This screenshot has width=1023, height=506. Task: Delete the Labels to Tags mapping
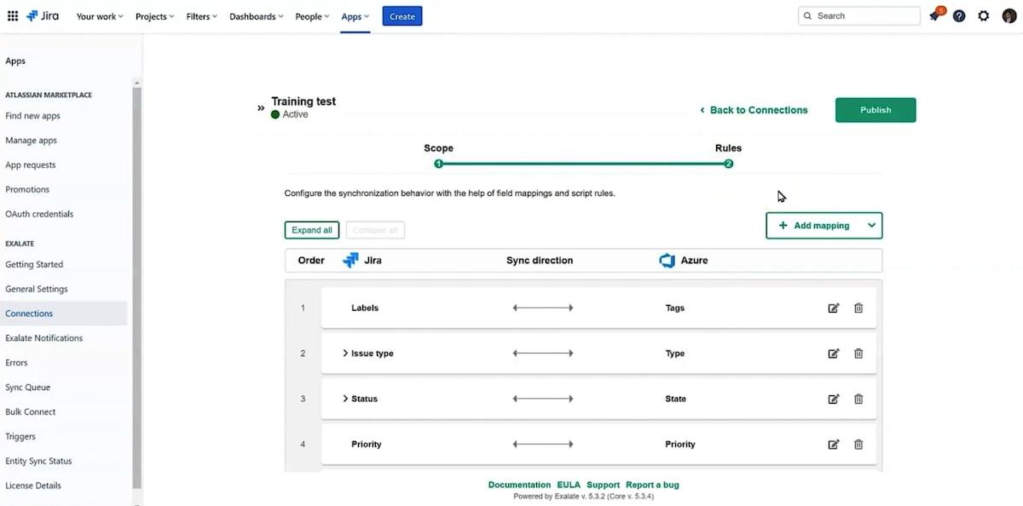[858, 308]
